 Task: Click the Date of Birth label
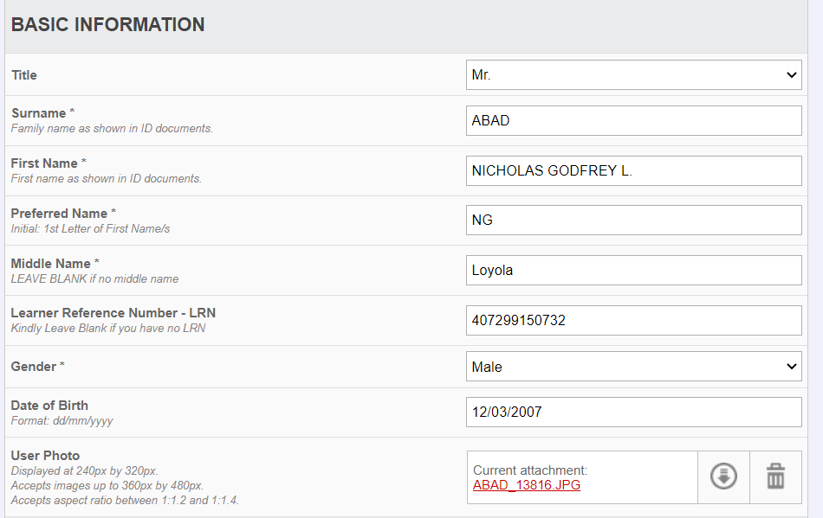coord(49,406)
